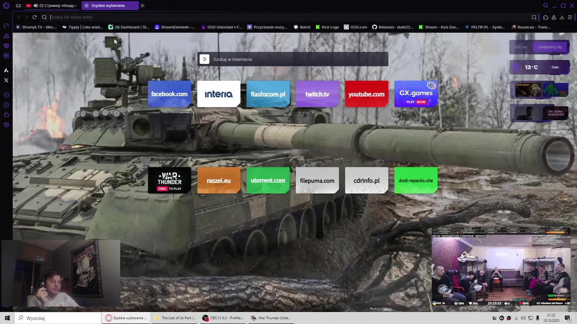Open the facebook.com speed dial tile
577x324 pixels.
point(169,94)
